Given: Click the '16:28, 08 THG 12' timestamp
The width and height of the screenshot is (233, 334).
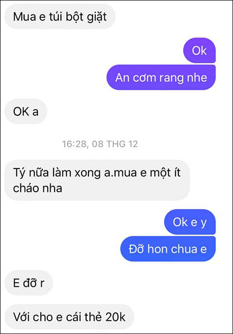Looking at the screenshot, I should coord(100,144).
